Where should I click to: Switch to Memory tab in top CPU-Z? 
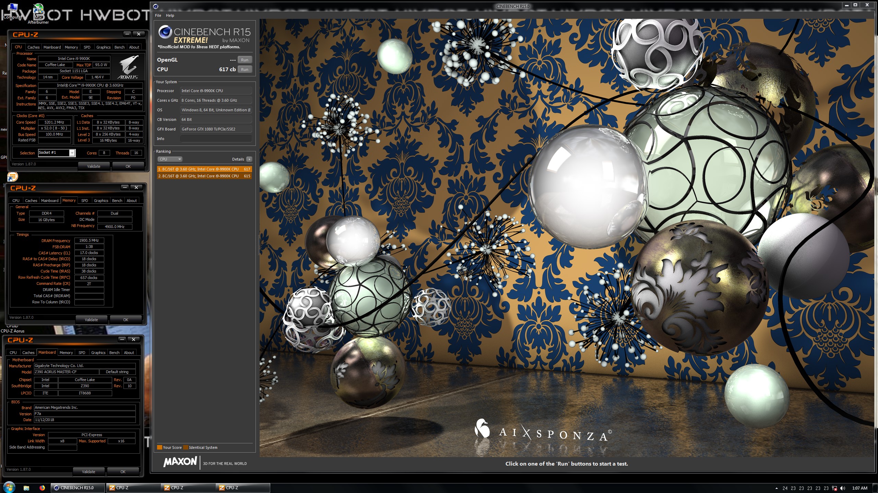71,47
